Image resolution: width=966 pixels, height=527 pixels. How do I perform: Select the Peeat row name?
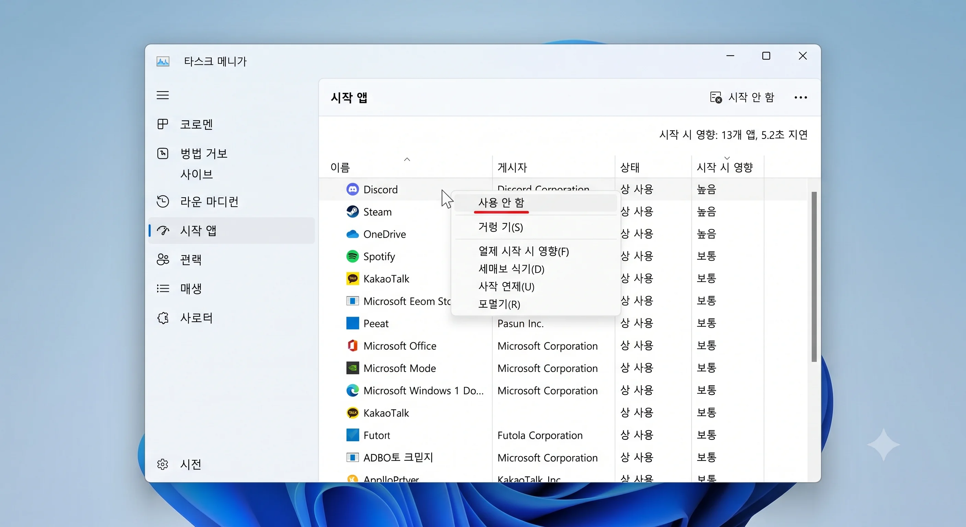(x=376, y=323)
